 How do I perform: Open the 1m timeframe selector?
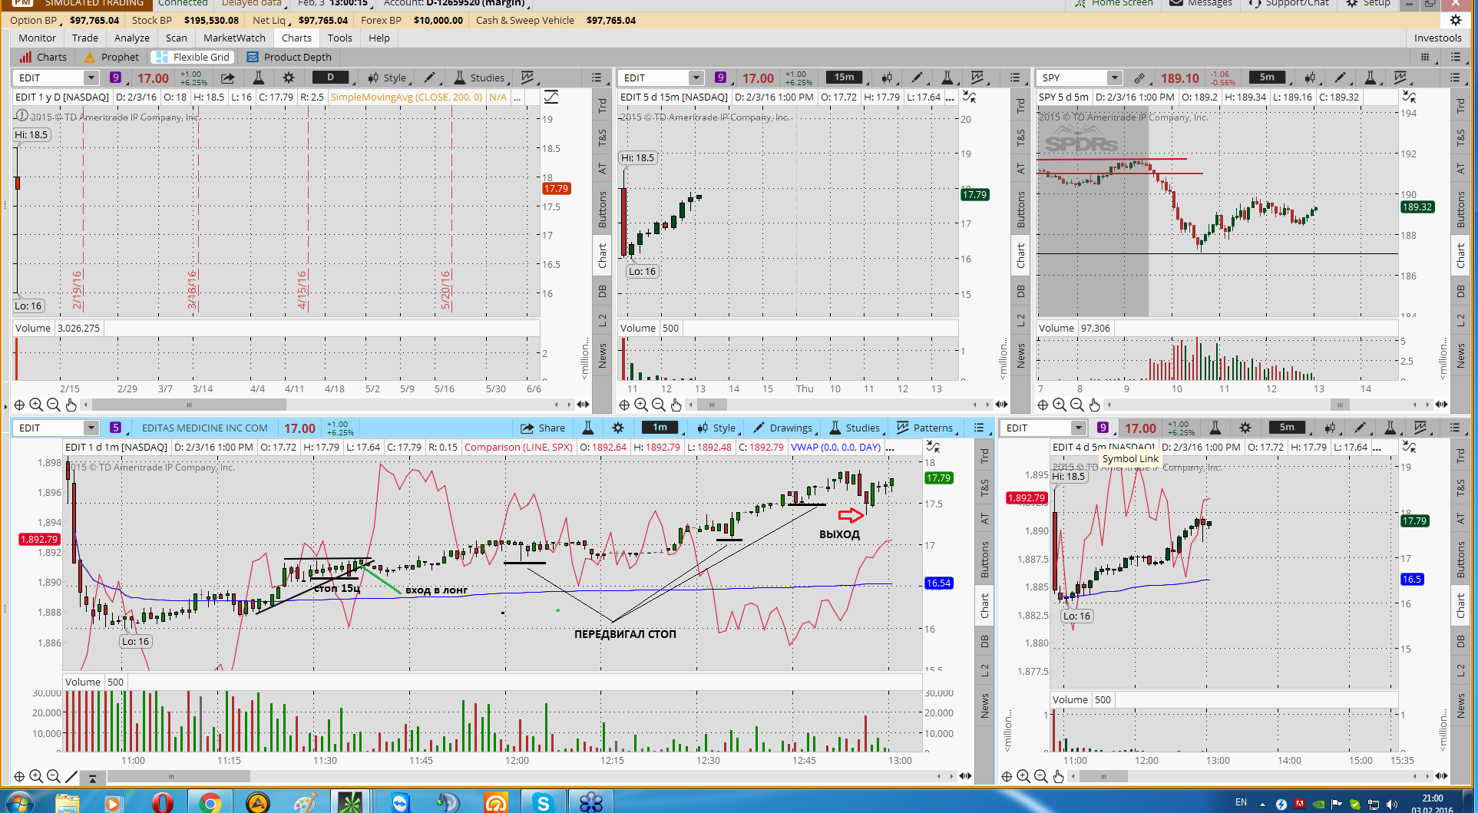tap(660, 427)
